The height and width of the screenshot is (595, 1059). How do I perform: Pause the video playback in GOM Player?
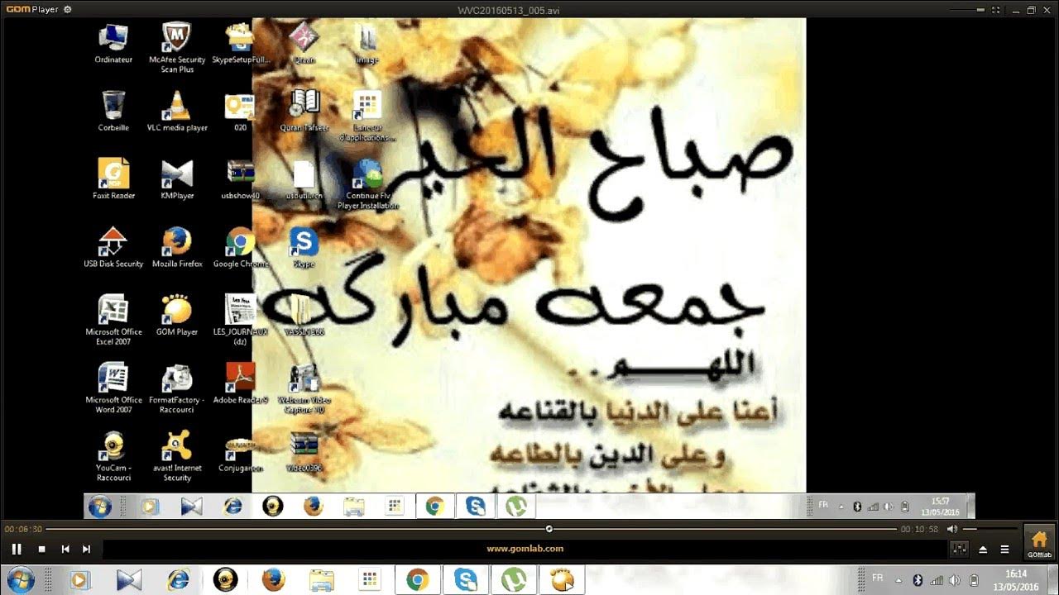click(x=17, y=549)
